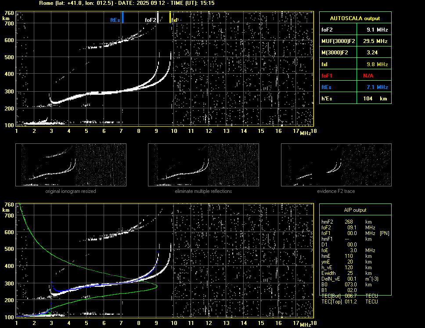425x328 pixels.
Task: Click the fxI value 9.8 MHz
Action: (x=374, y=64)
